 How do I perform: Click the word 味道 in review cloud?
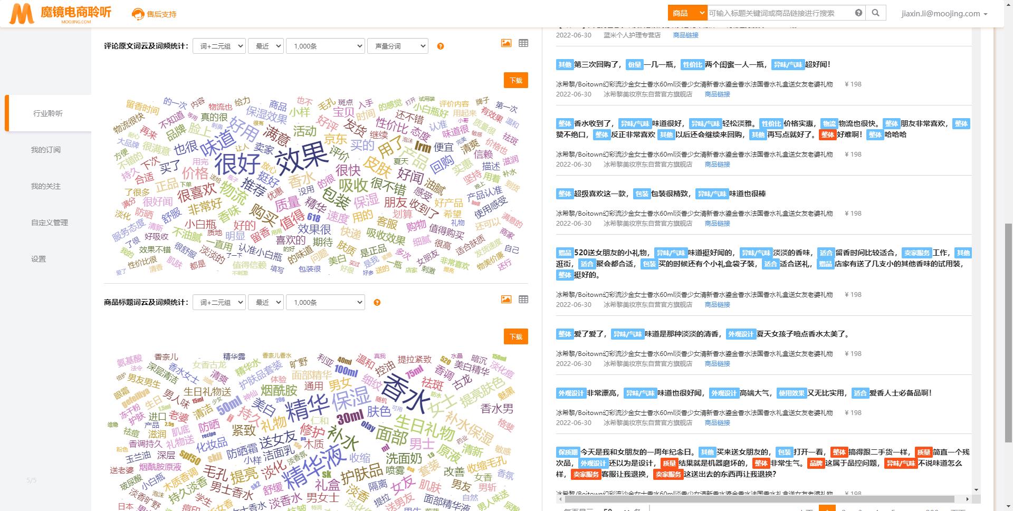[x=217, y=143]
